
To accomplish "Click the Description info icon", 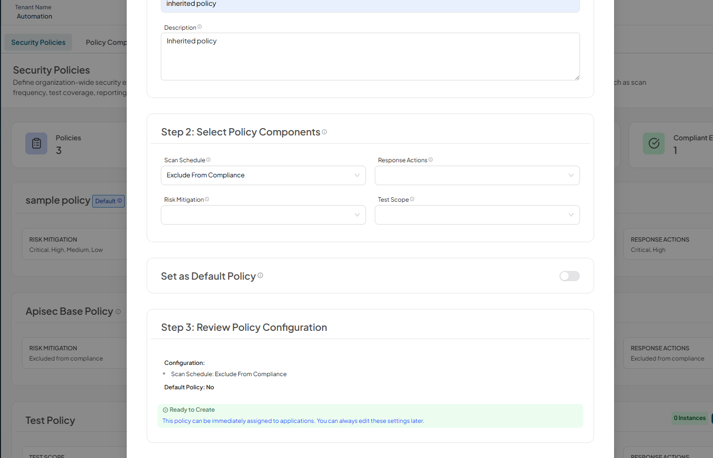I will pyautogui.click(x=199, y=27).
